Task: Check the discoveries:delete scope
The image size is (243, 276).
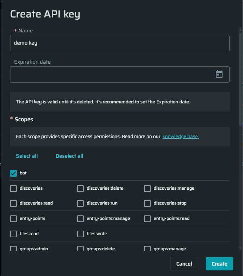Action: pos(80,188)
